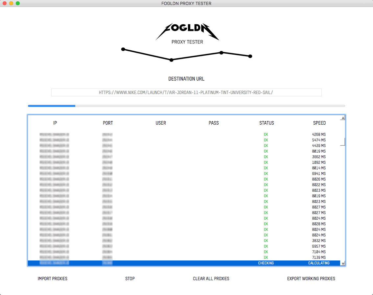Select the row with speed 8014 MS
373x295 pixels.
pos(184,168)
